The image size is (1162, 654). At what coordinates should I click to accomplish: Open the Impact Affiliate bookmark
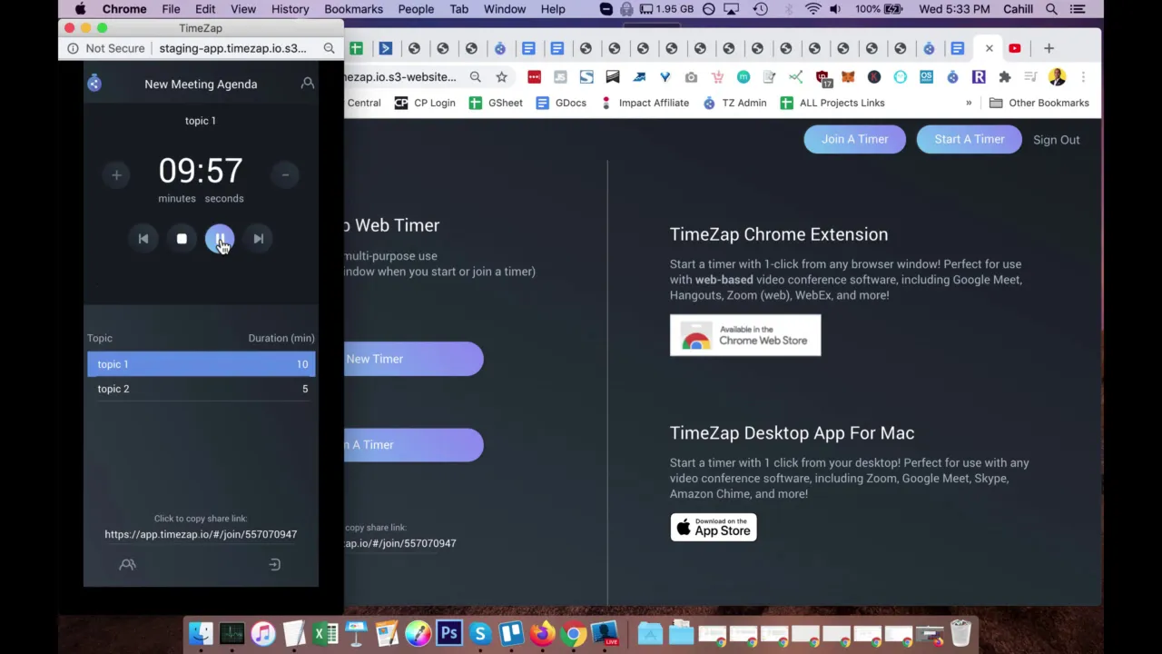644,103
